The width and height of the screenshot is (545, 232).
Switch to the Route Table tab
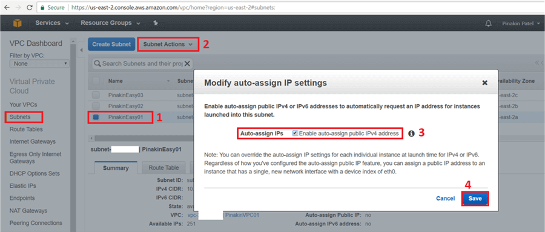point(163,167)
